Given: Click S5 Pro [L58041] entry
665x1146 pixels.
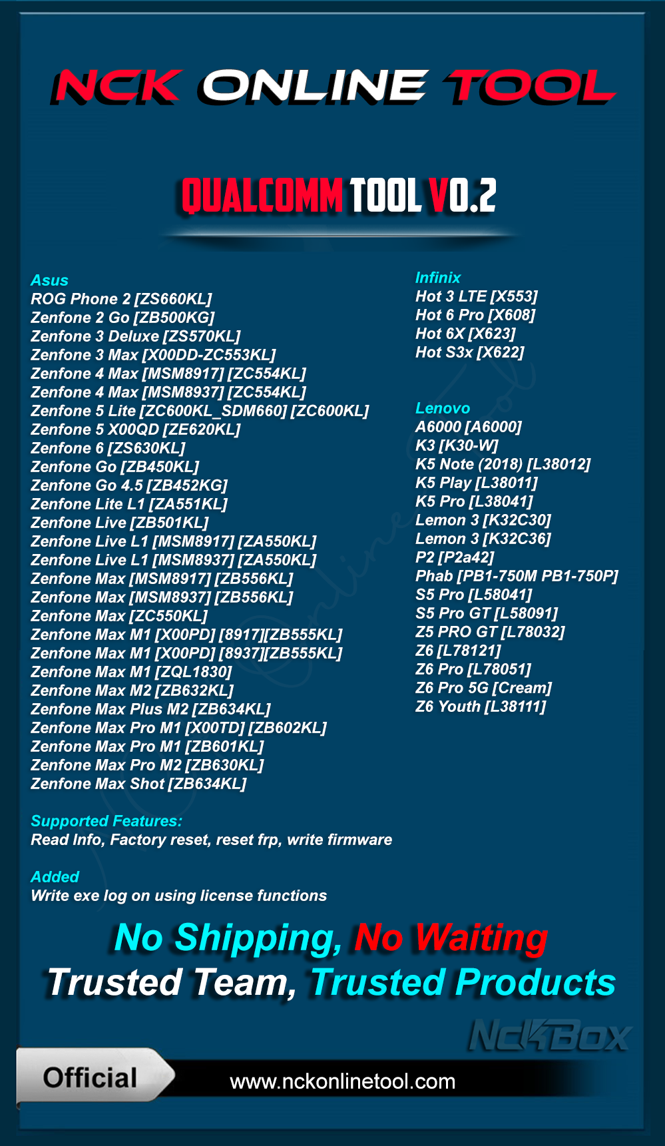Looking at the screenshot, I should point(474,595).
